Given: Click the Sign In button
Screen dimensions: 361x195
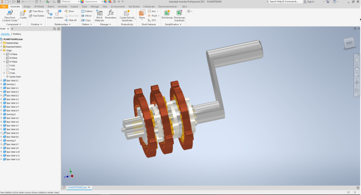Looking at the screenshot, I should point(309,2).
